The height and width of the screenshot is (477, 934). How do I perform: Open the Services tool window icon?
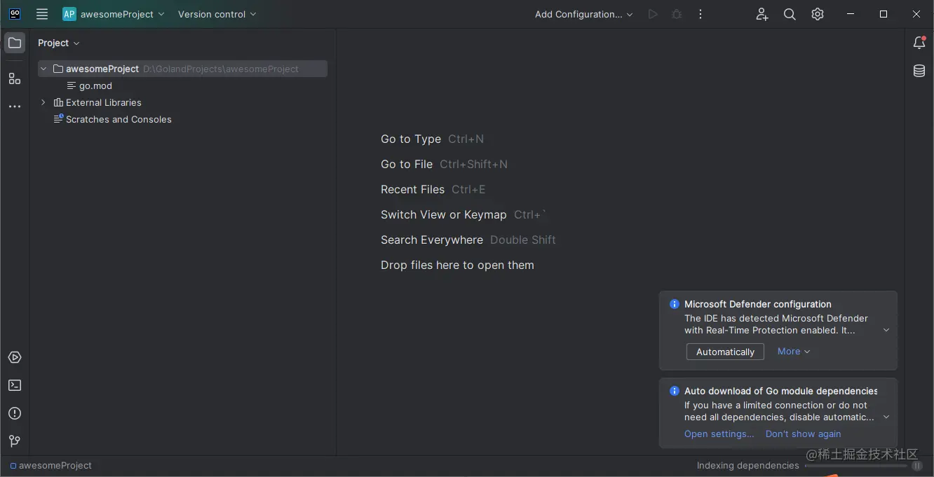[x=15, y=357]
